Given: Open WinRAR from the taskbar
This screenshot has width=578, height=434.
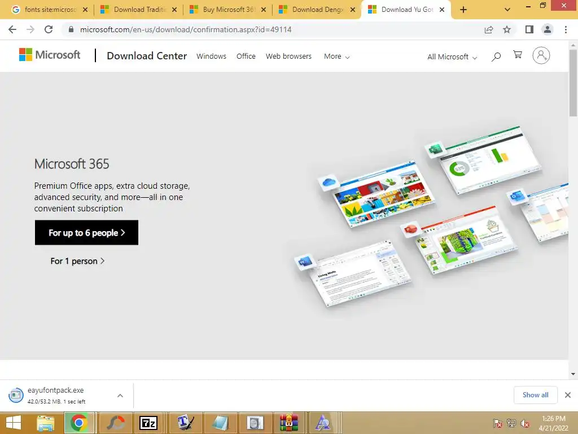Looking at the screenshot, I should [x=288, y=423].
